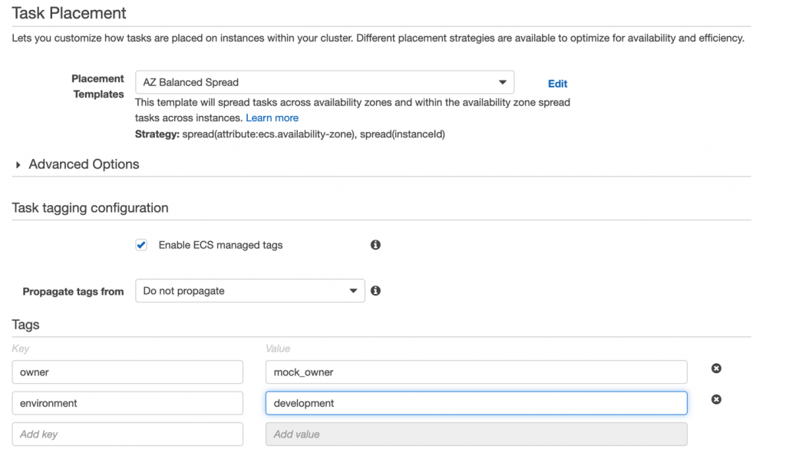Toggle Enable ECS managed tags checkbox
786x466 pixels.
141,245
